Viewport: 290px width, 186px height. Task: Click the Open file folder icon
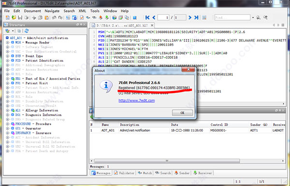click(x=14, y=17)
